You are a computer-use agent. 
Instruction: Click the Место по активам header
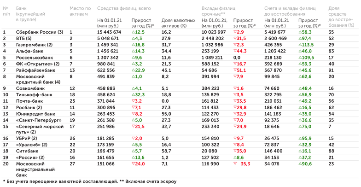click(x=80, y=11)
